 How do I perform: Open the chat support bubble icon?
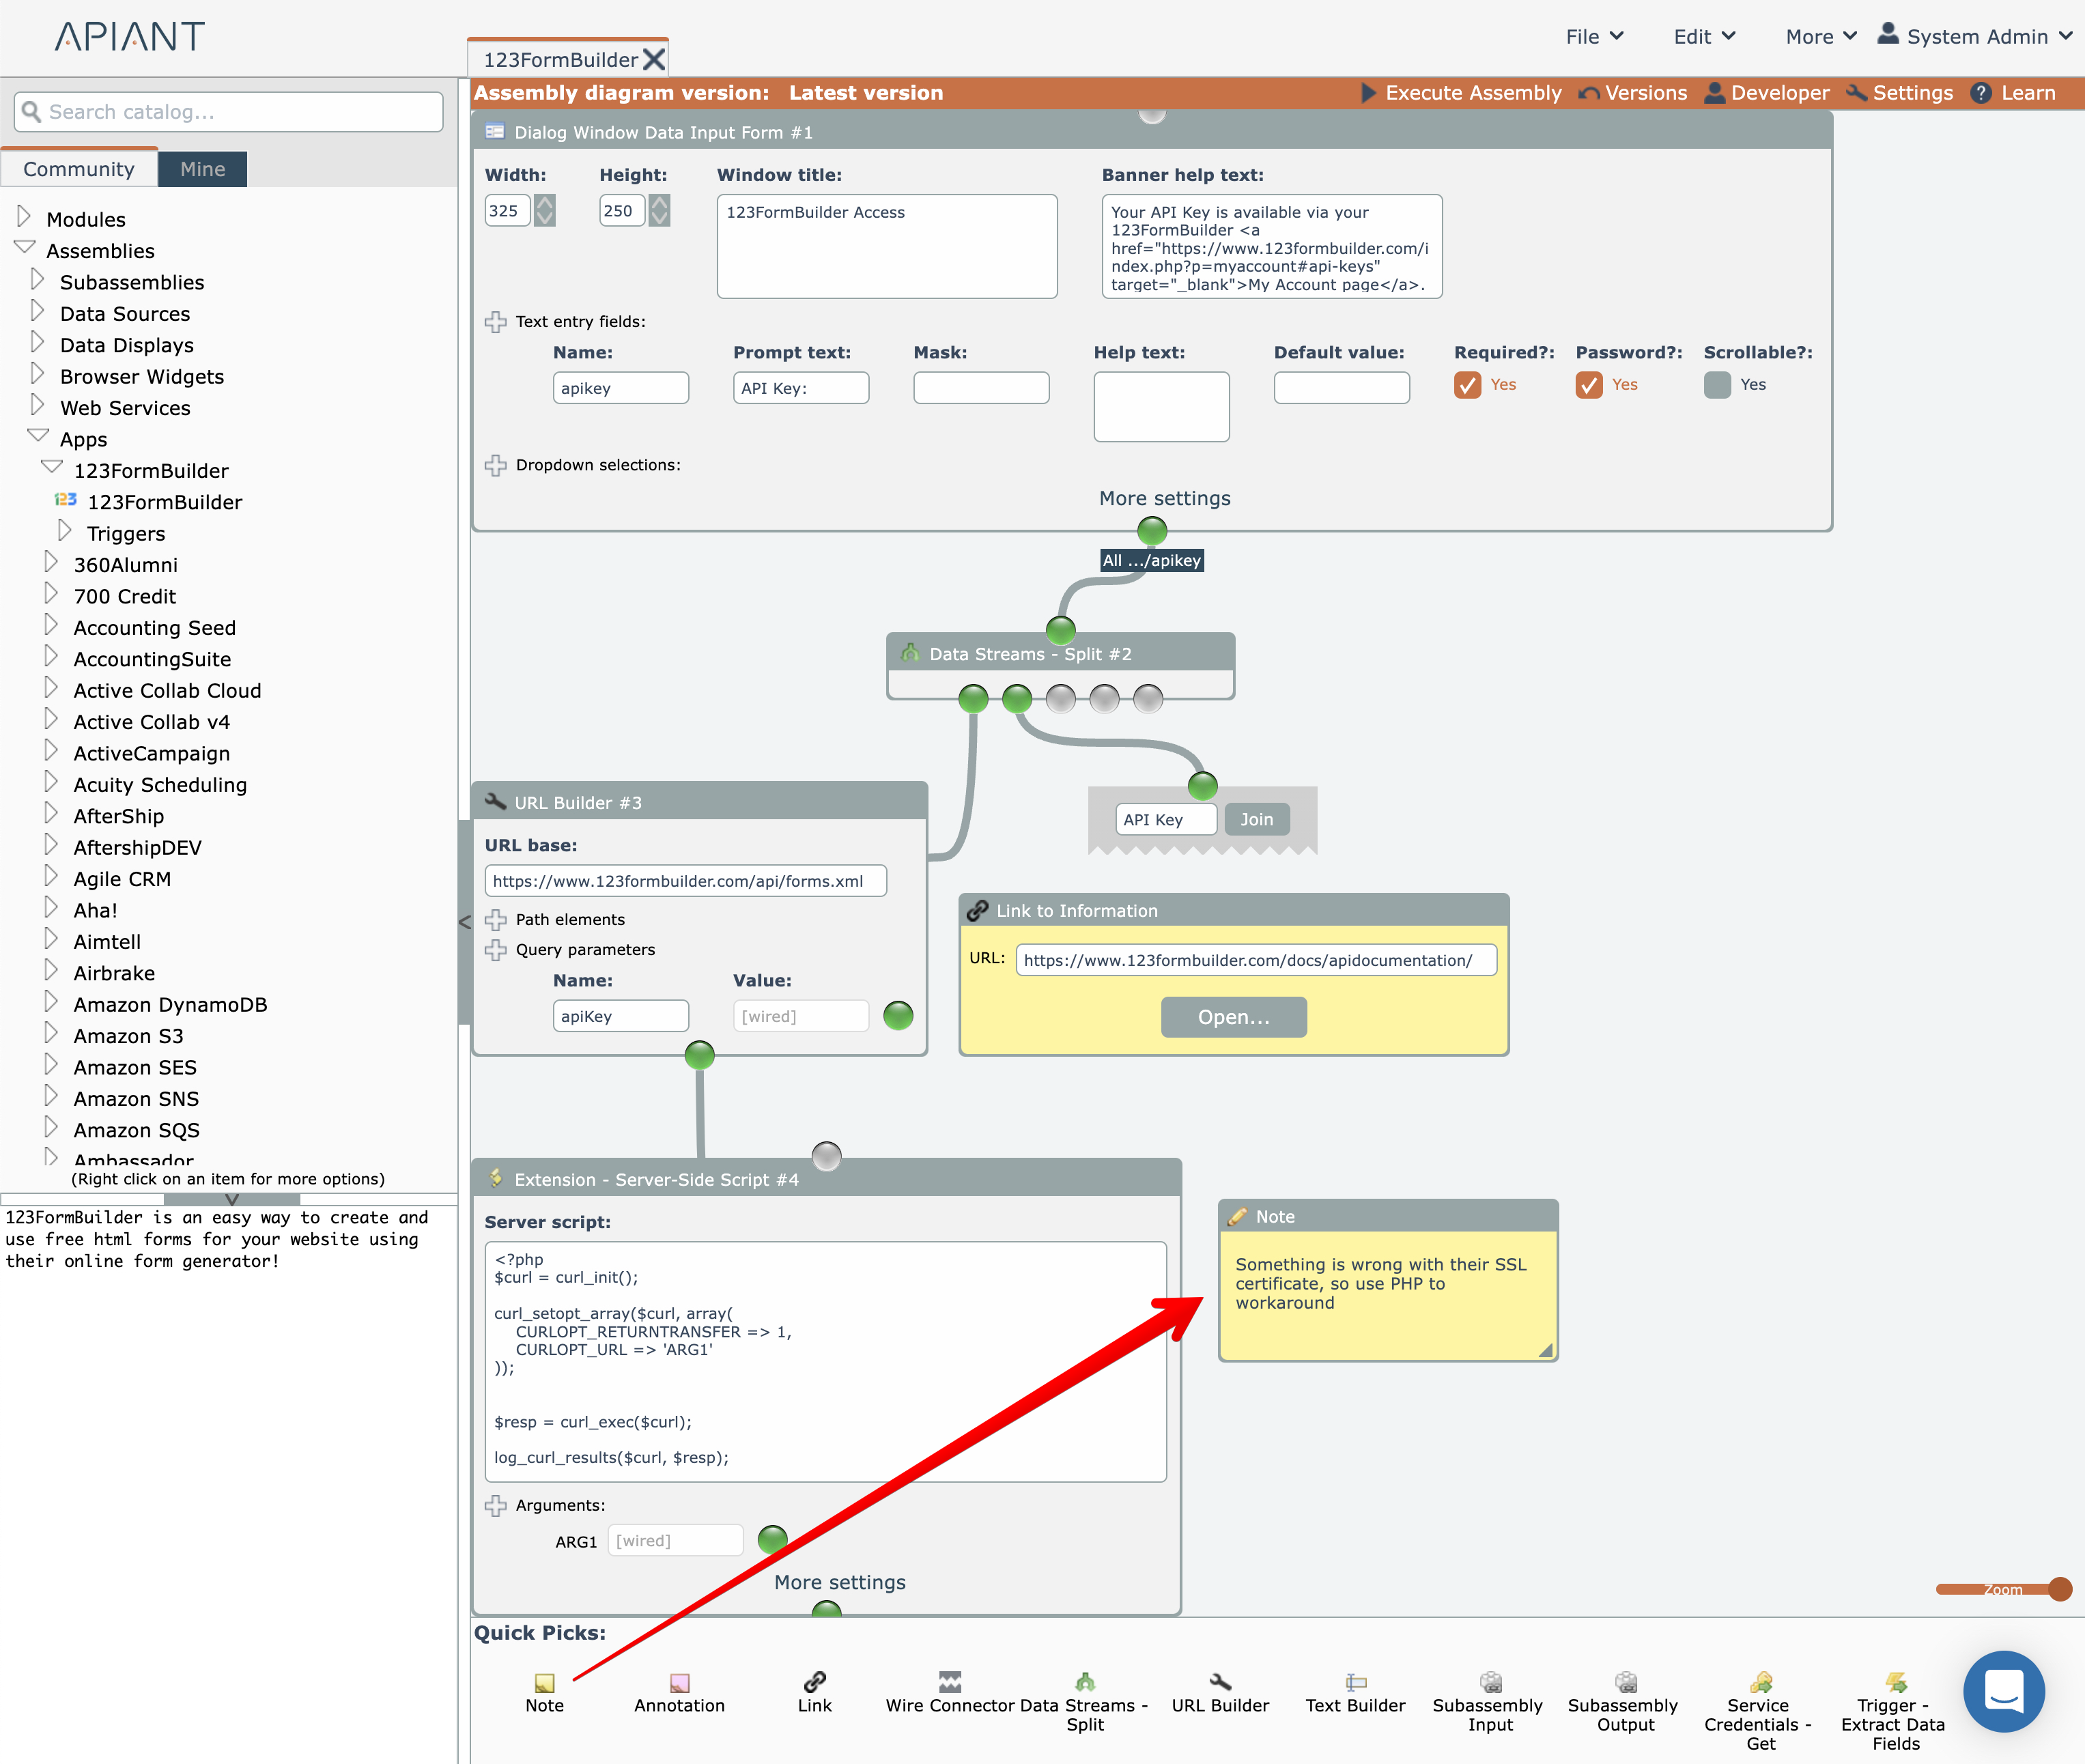point(2003,1691)
